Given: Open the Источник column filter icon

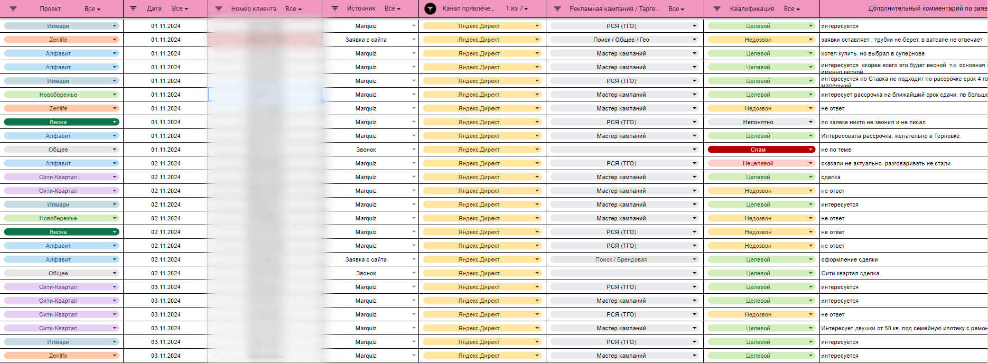Looking at the screenshot, I should coord(334,9).
